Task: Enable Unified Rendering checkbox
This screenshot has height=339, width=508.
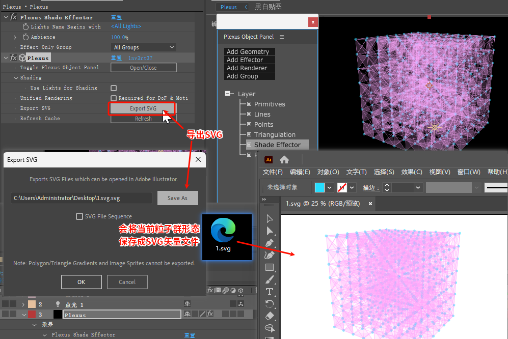Action: (114, 98)
